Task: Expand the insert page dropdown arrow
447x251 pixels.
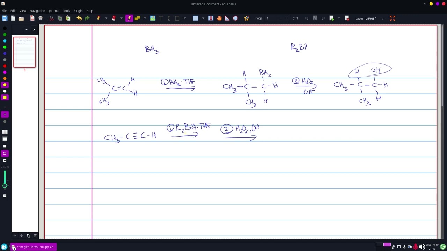Action: [x=339, y=18]
